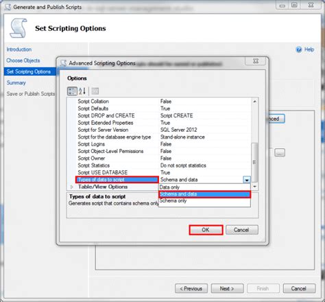Select 'Data only' from the dropdown list
The width and height of the screenshot is (325, 302).
point(204,187)
